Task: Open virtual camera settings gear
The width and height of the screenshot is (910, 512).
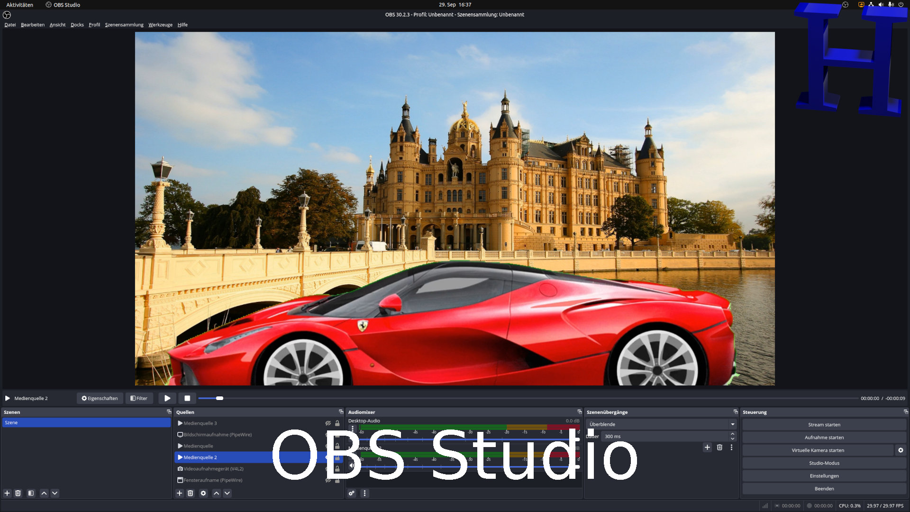Action: pos(901,450)
